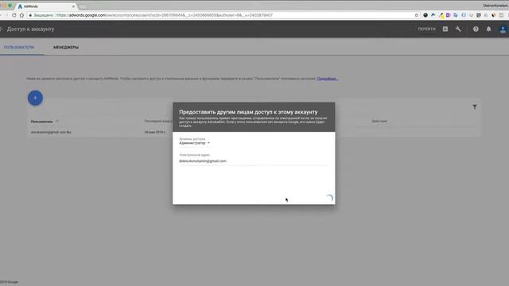Open the AdWords reports chart icon
The height and width of the screenshot is (286, 509).
click(x=445, y=29)
